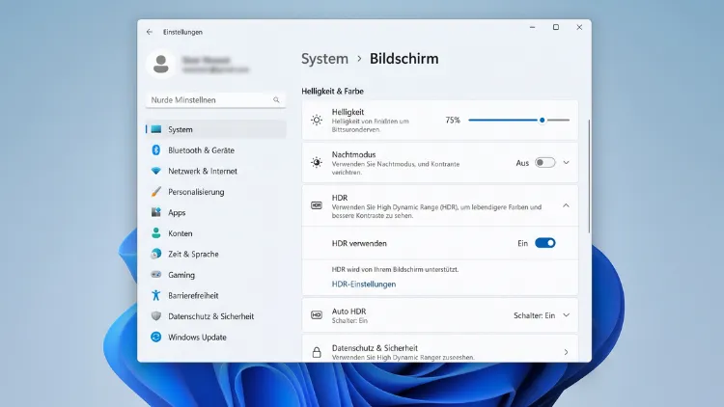Collapse the HDR section chevron

(566, 205)
